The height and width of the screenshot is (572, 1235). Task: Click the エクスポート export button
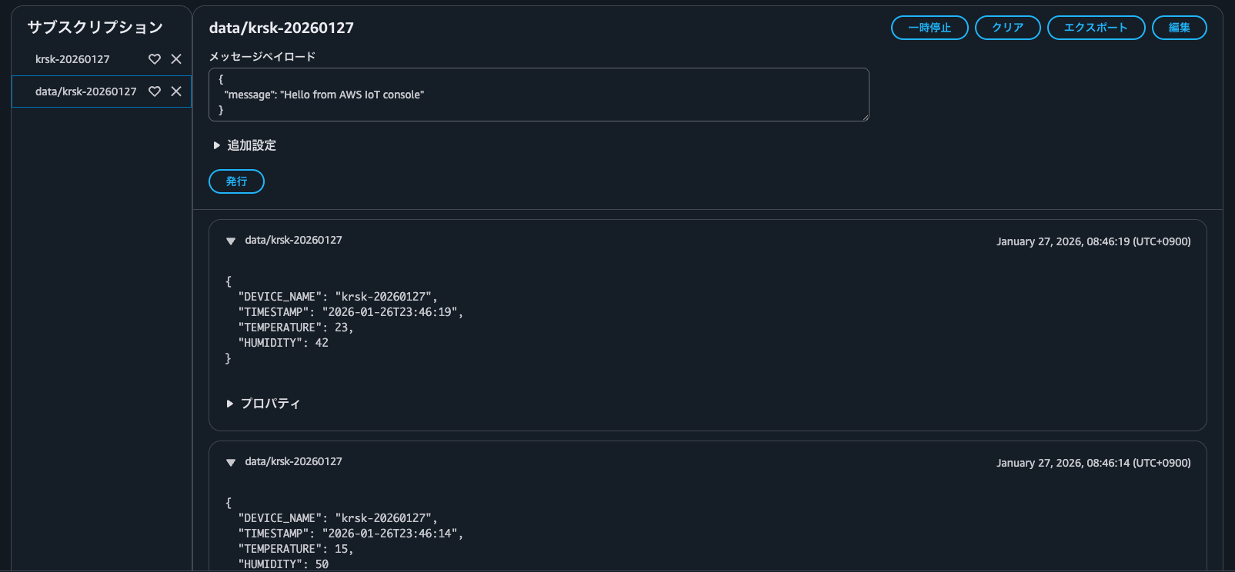coord(1096,28)
